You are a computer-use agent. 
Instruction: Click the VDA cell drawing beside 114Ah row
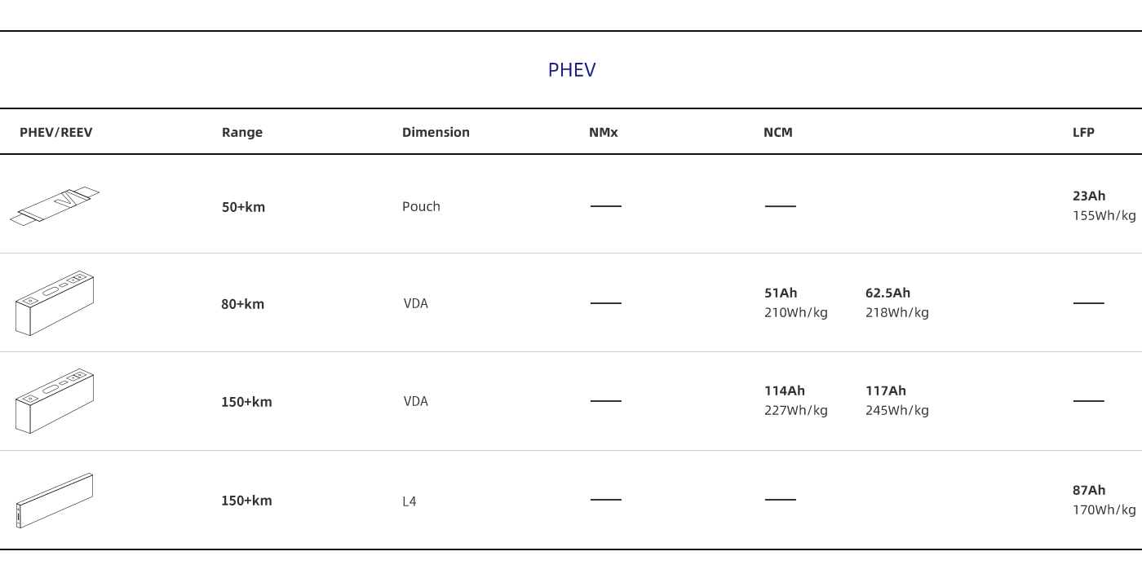coord(55,401)
